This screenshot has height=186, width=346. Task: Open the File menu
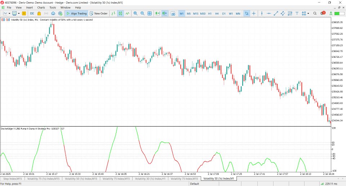[9, 8]
